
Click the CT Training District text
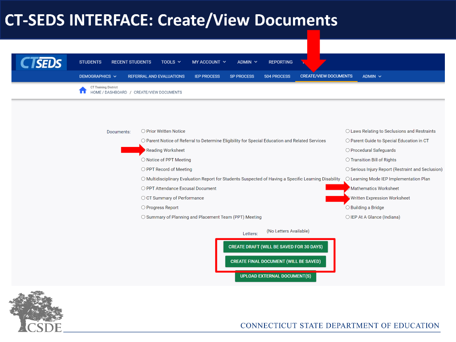[104, 87]
